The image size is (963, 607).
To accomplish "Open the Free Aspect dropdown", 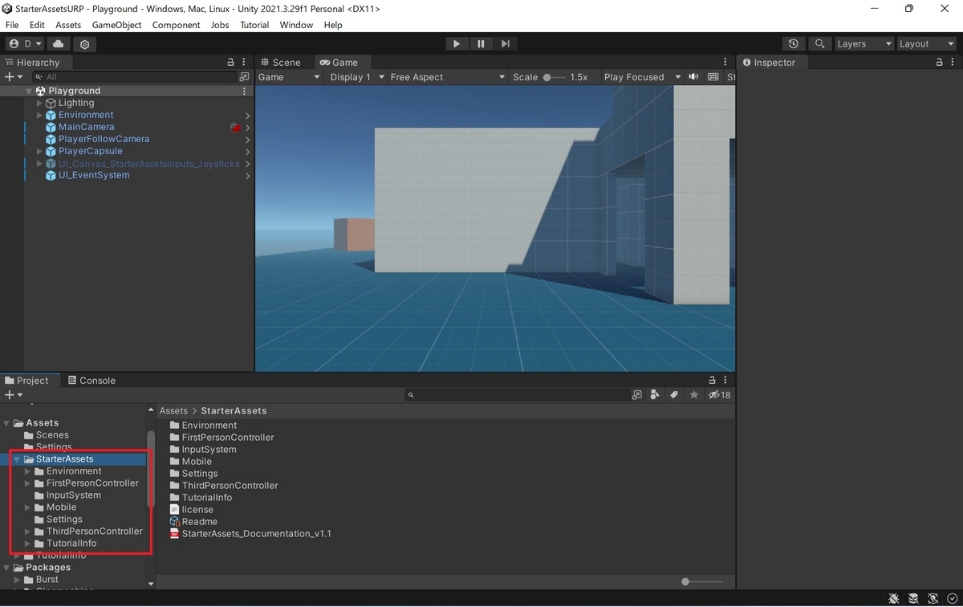I will [x=447, y=77].
